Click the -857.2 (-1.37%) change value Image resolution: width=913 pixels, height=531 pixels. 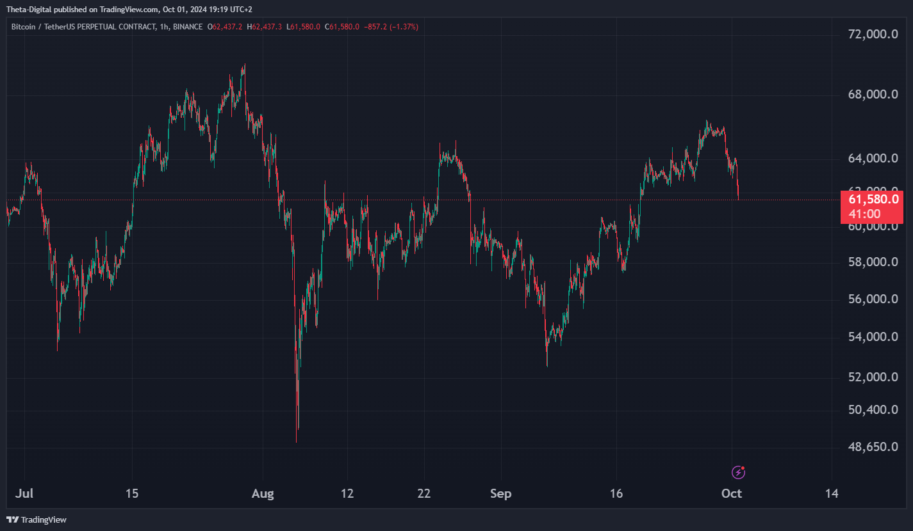tap(390, 27)
